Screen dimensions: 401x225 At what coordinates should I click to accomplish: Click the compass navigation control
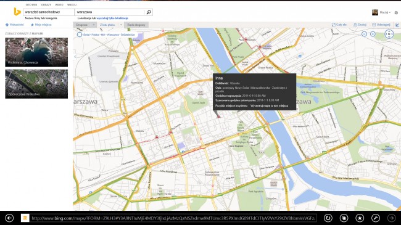coord(389,34)
